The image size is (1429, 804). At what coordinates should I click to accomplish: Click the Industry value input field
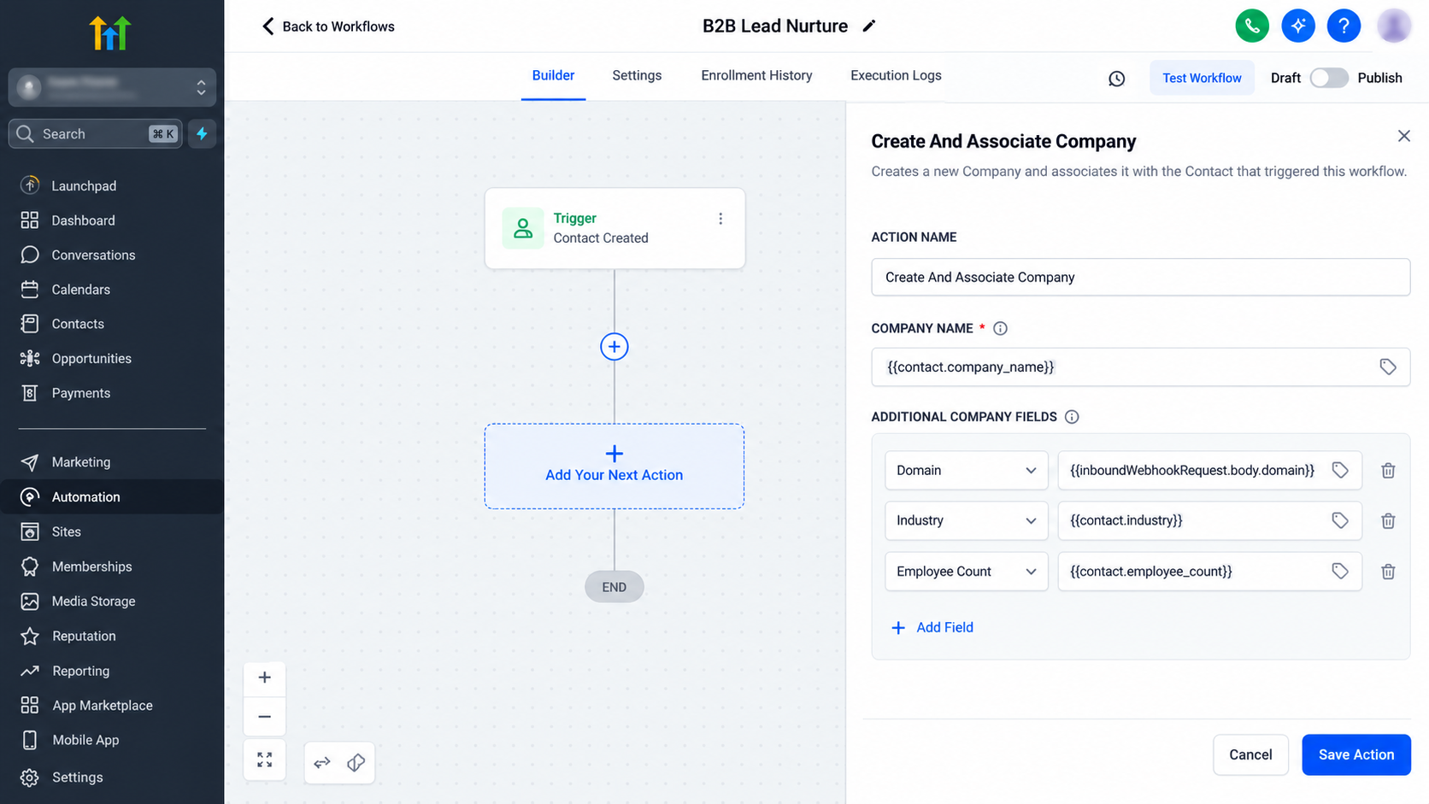tap(1209, 520)
